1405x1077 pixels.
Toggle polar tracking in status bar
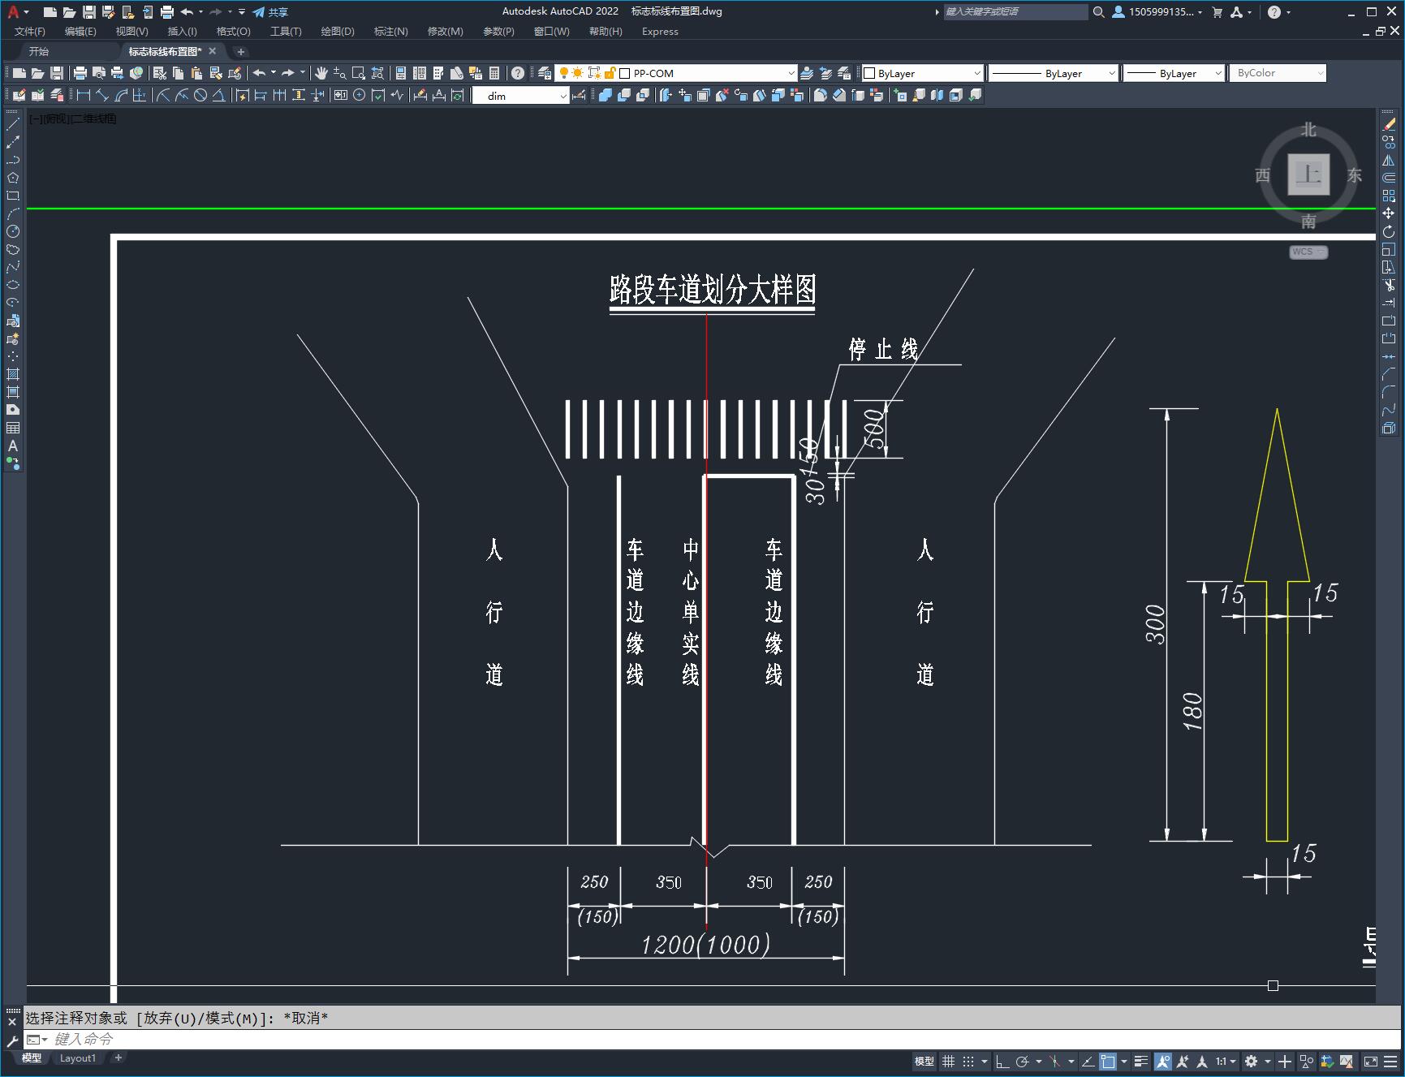(x=1023, y=1062)
